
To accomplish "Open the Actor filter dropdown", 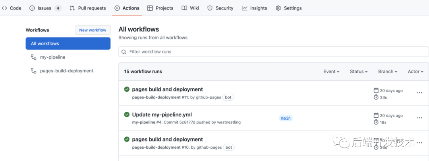I will (x=415, y=72).
